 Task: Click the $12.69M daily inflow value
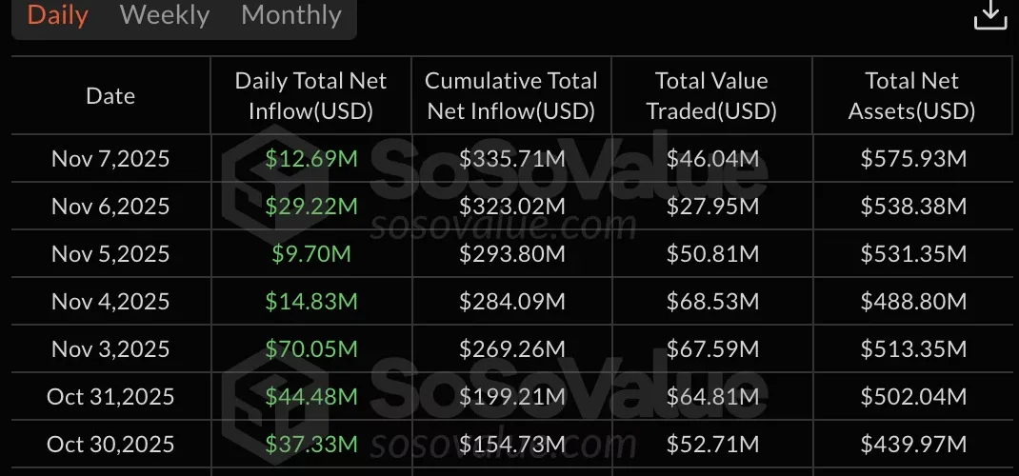(311, 158)
